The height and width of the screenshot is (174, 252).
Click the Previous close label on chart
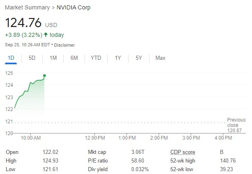(236, 122)
